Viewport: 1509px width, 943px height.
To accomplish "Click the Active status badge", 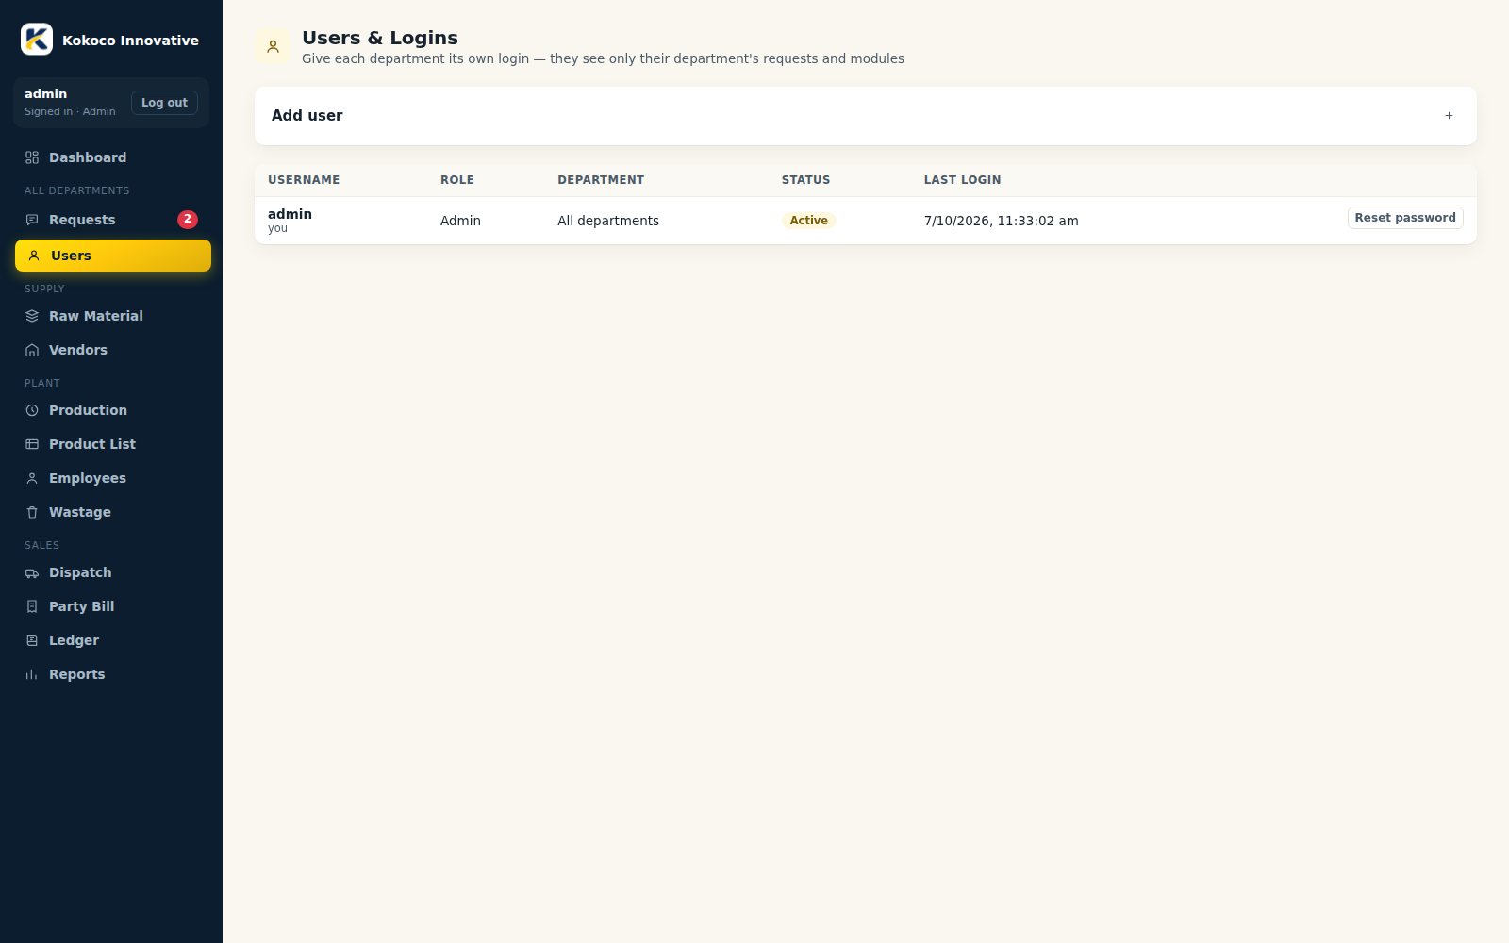I will pyautogui.click(x=809, y=221).
